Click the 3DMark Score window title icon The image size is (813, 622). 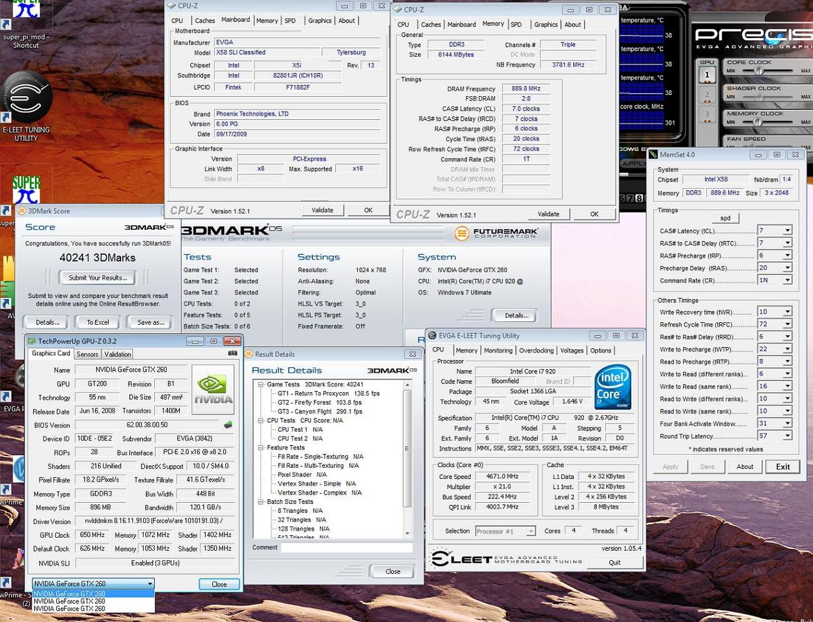(x=21, y=211)
